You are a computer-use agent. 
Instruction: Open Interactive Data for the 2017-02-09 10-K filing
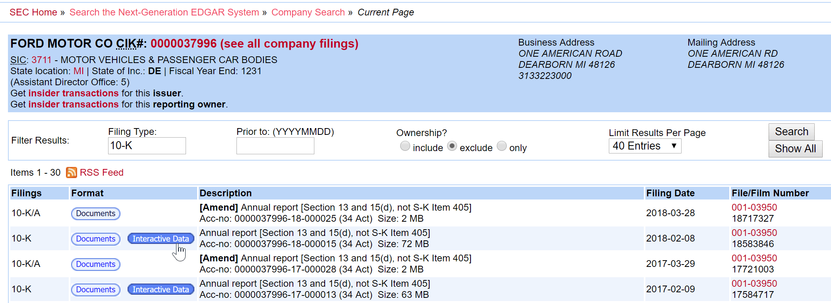(161, 290)
